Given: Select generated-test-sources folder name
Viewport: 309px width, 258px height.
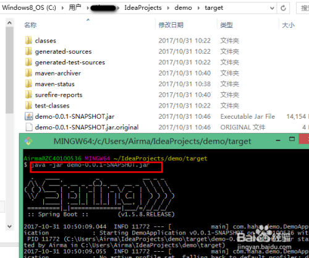Looking at the screenshot, I should (x=70, y=62).
